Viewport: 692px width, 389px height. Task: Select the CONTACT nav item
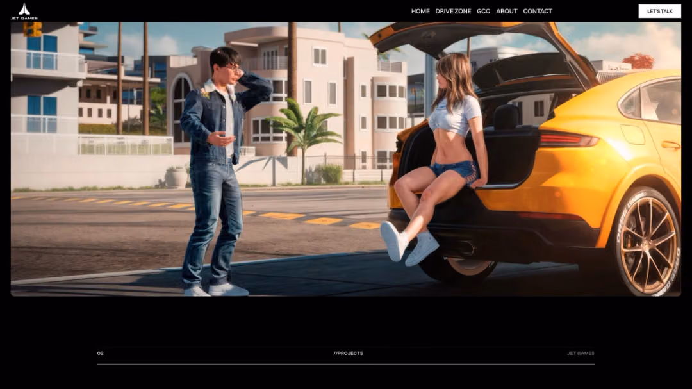(x=537, y=11)
